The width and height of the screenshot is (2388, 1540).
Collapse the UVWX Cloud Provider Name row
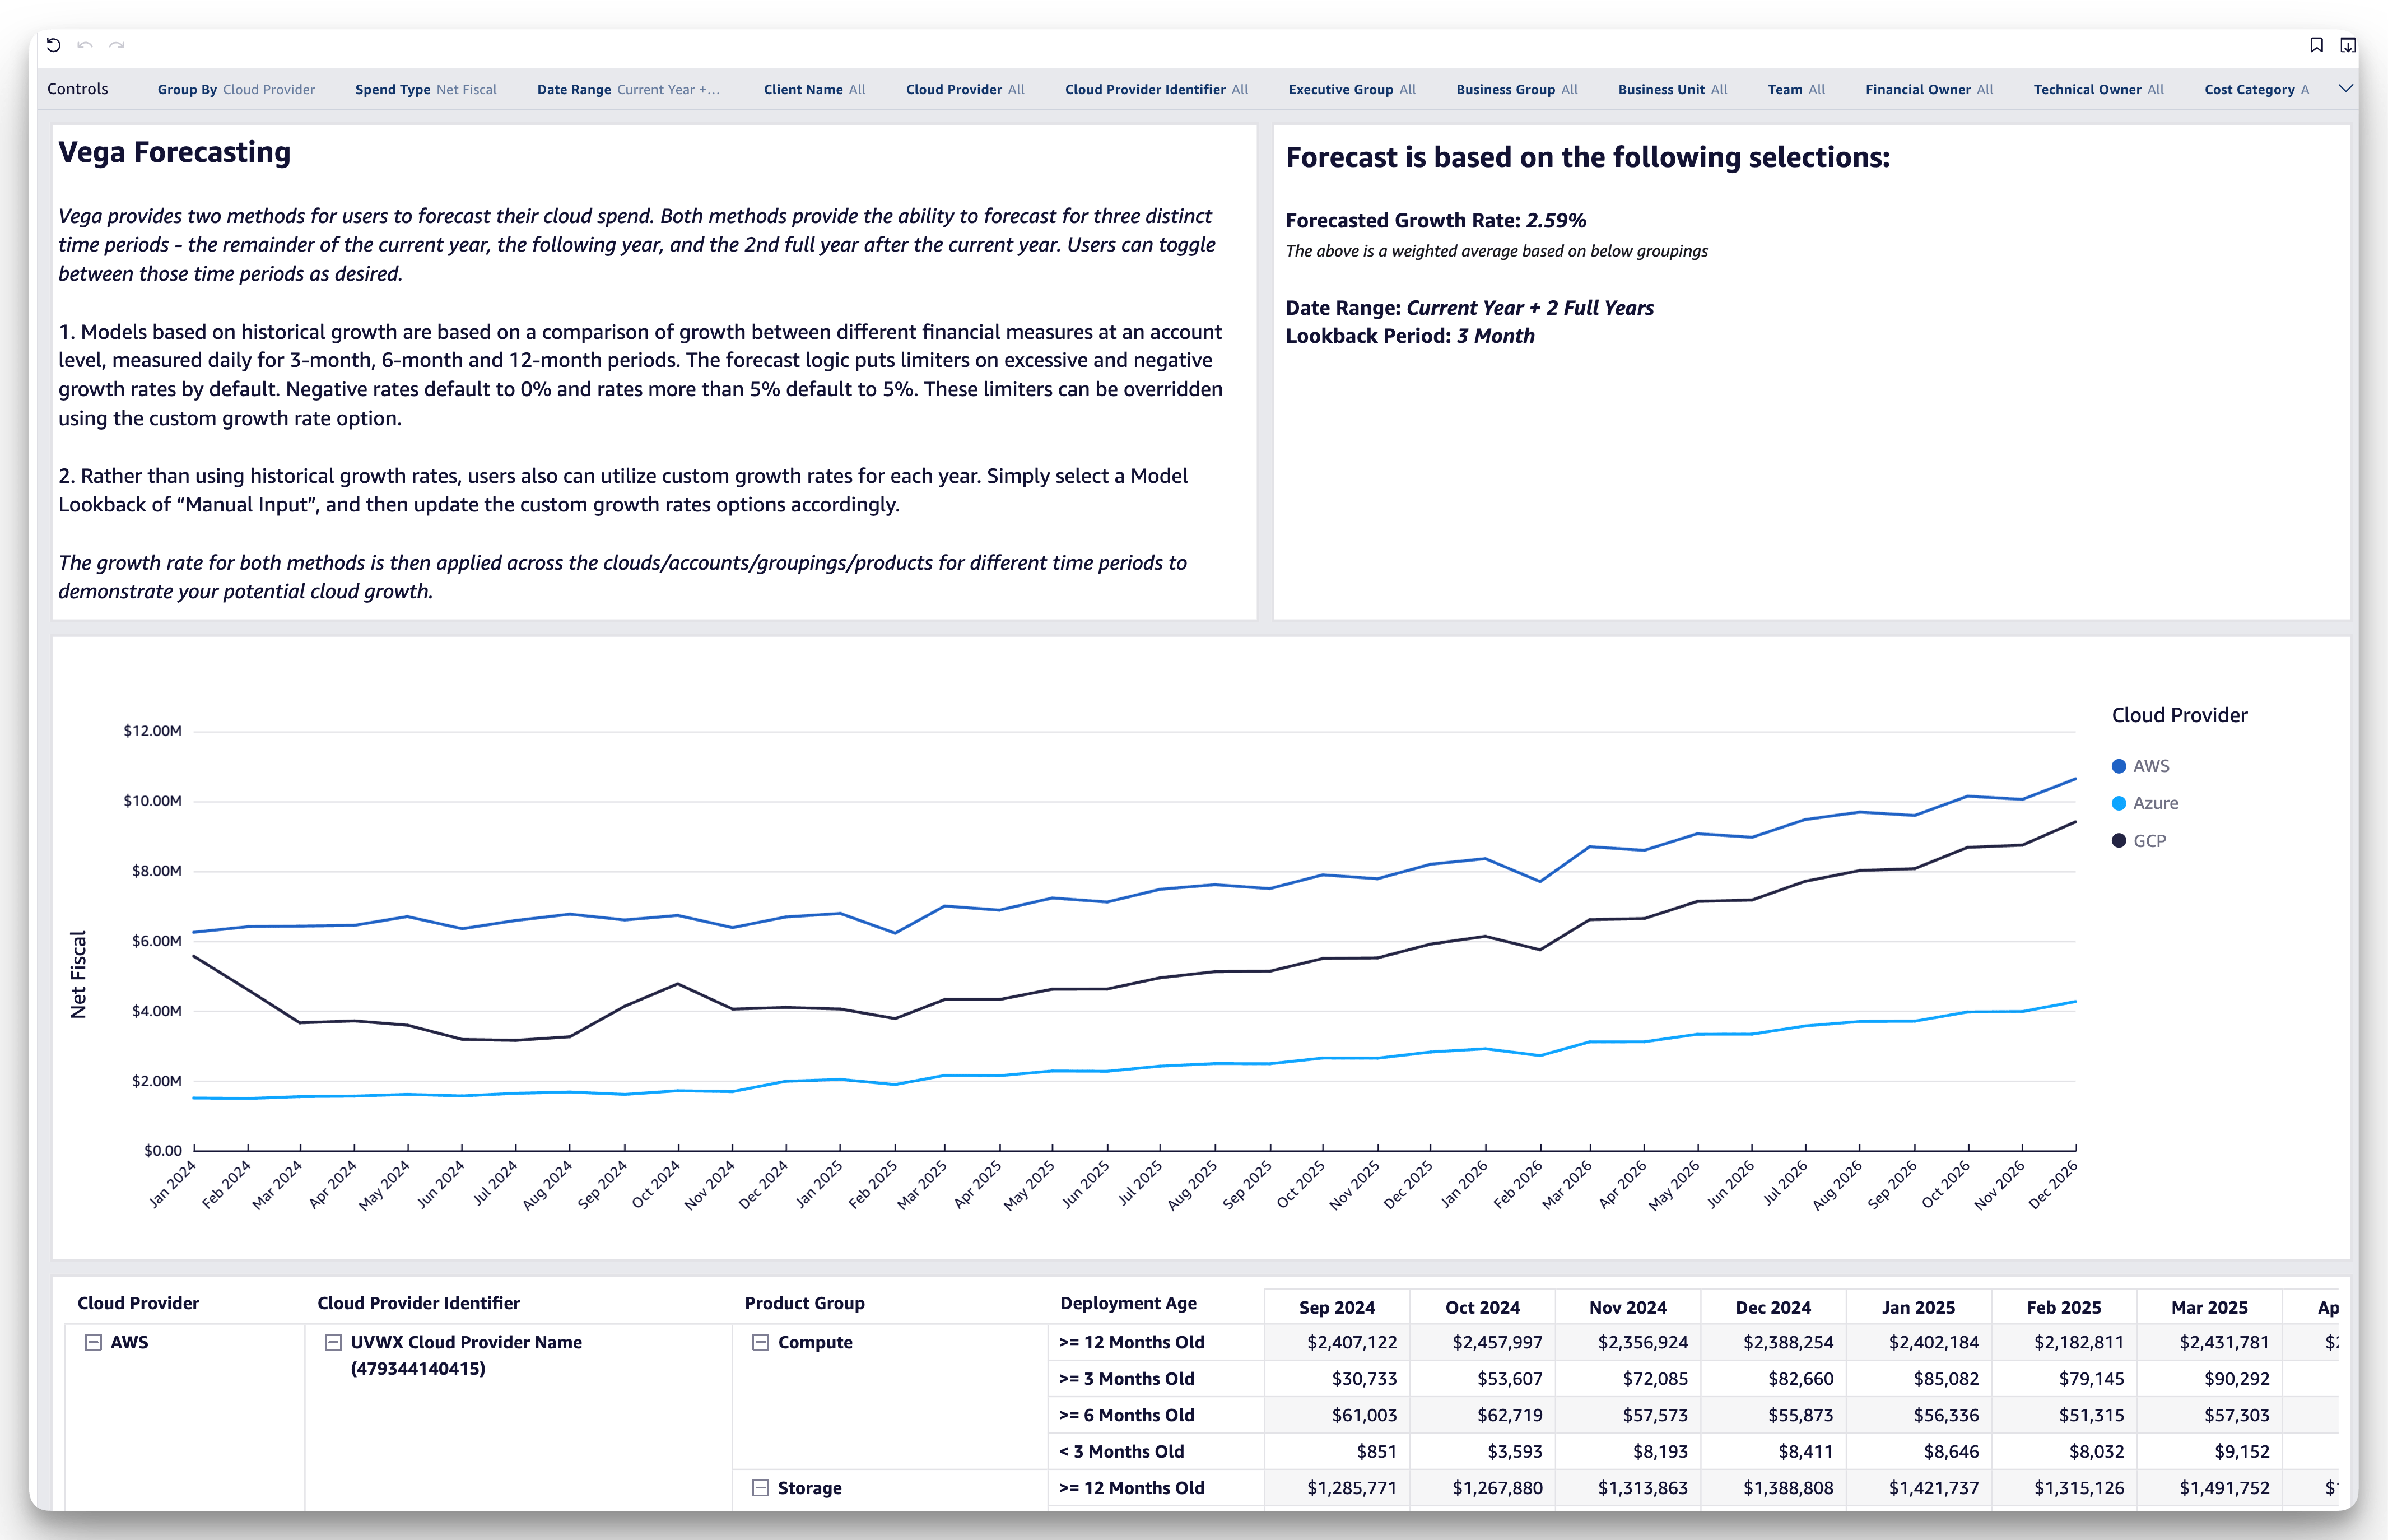[333, 1343]
